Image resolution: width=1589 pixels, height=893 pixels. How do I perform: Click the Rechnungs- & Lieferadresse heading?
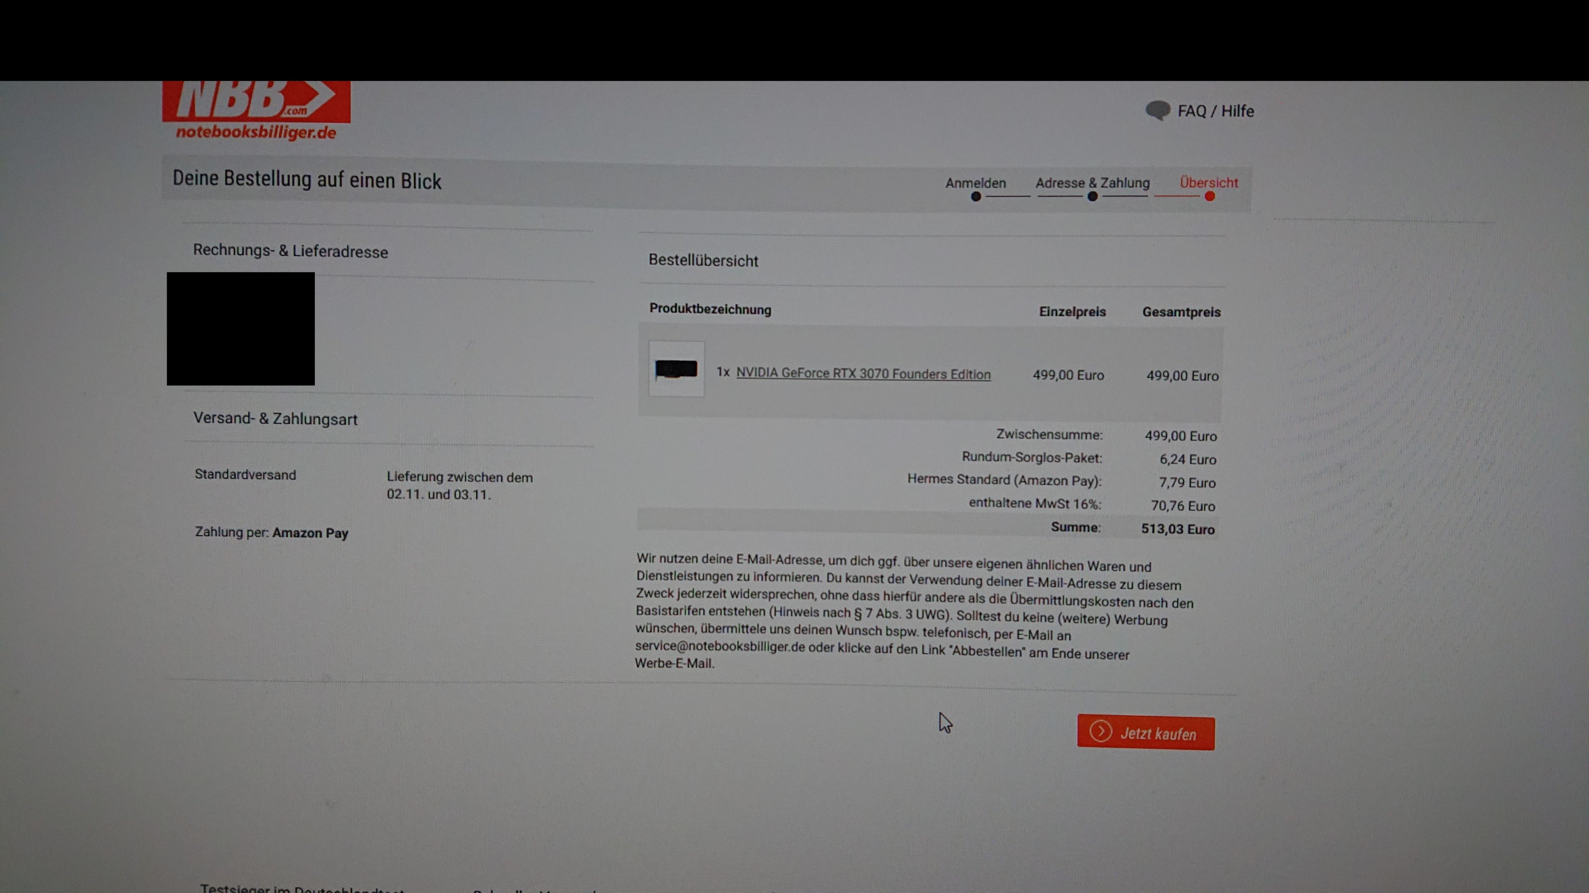[290, 251]
